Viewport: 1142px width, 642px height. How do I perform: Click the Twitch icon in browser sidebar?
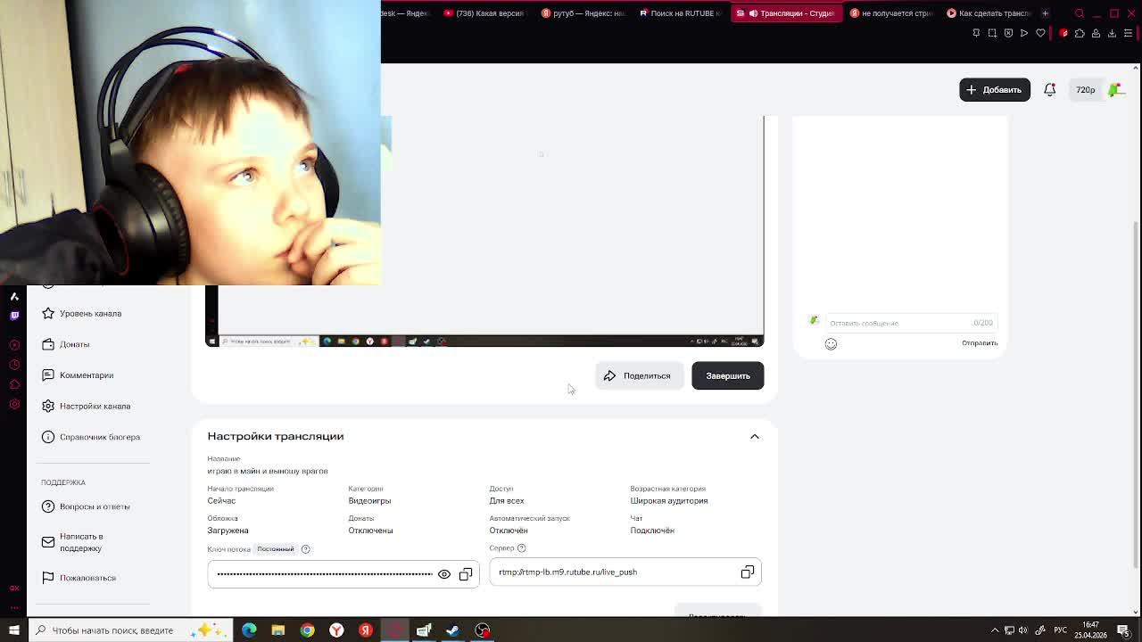pos(14,316)
